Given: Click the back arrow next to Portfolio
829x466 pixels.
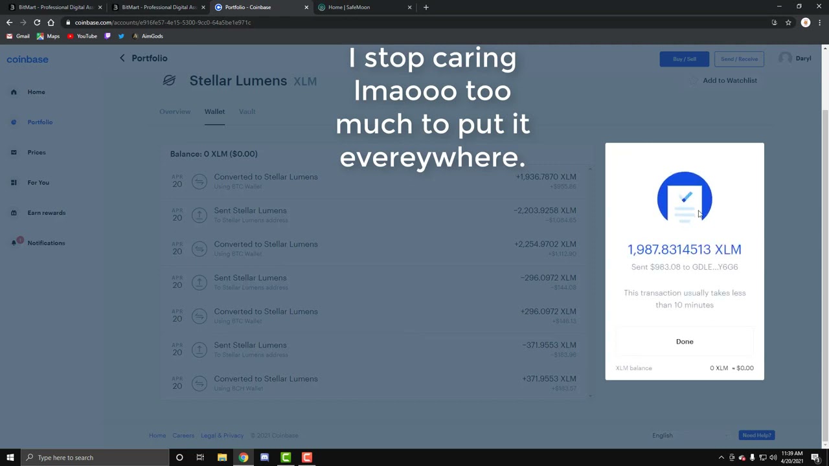Looking at the screenshot, I should [122, 58].
